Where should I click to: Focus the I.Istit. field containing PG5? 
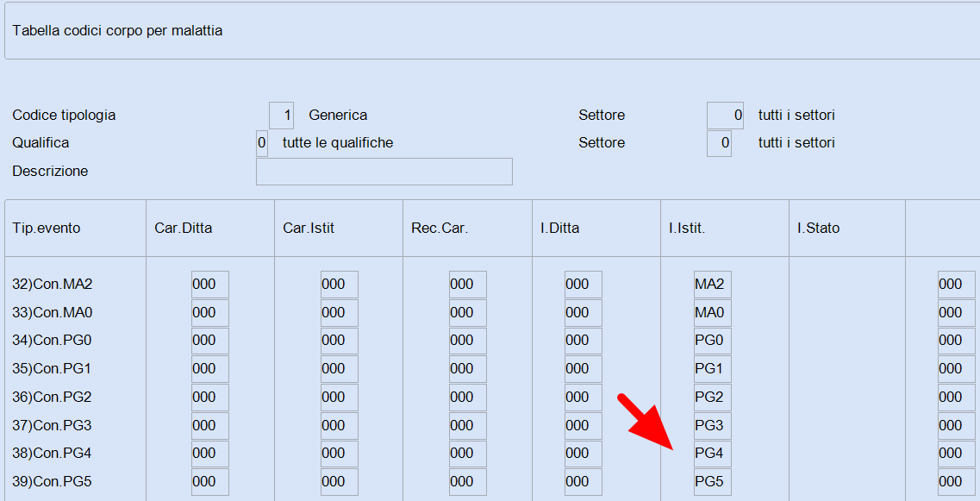(x=713, y=482)
